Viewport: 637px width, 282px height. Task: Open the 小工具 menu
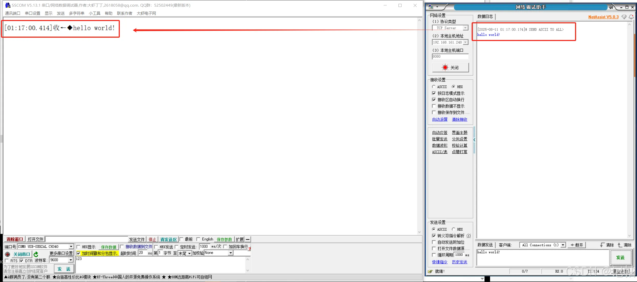(x=94, y=13)
